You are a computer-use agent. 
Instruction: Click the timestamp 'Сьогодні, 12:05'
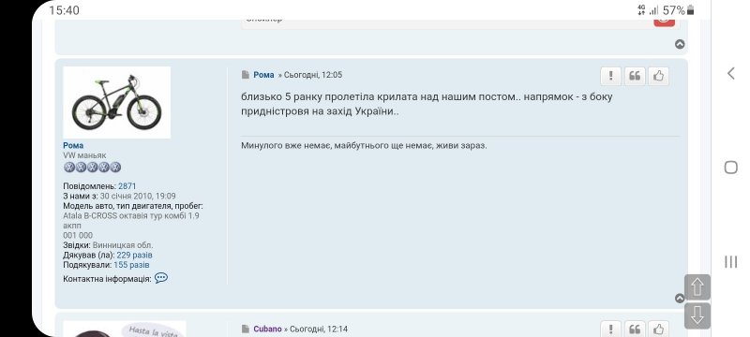tap(313, 75)
